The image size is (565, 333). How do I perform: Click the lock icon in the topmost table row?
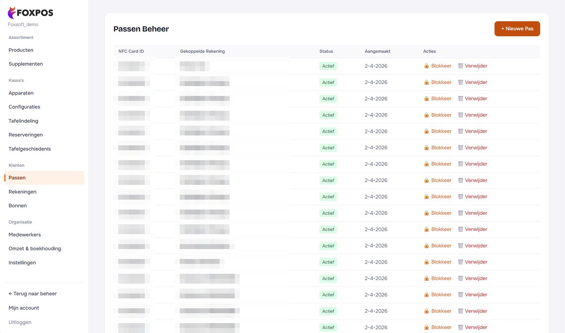coord(427,66)
